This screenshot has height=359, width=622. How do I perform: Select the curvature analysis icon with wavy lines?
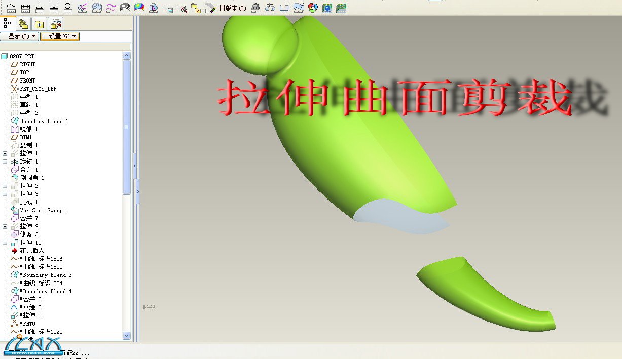point(111,8)
